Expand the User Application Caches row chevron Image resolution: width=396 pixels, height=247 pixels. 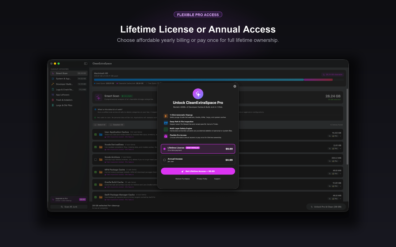(340, 136)
